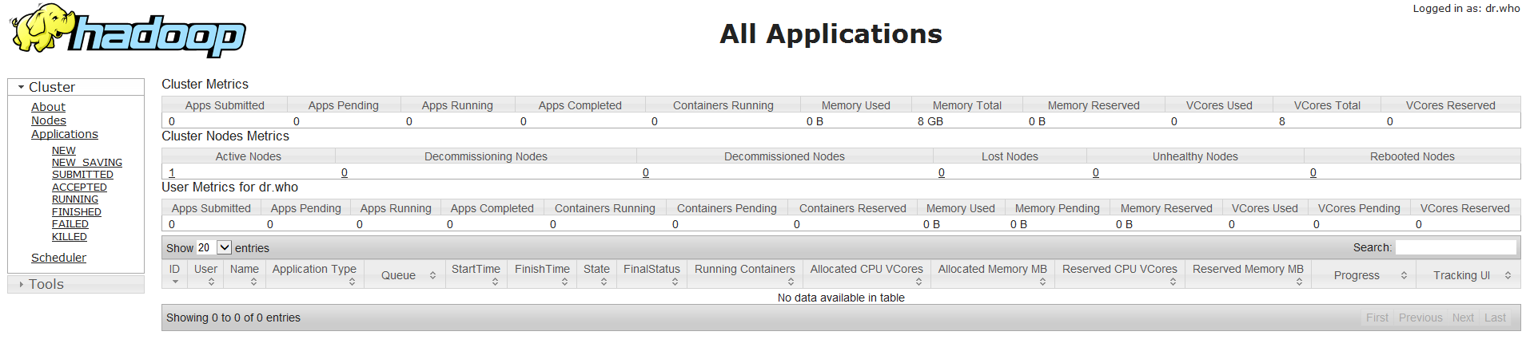Sort by Tracking UI sort icon
Image resolution: width=1530 pixels, height=363 pixels.
point(1508,275)
